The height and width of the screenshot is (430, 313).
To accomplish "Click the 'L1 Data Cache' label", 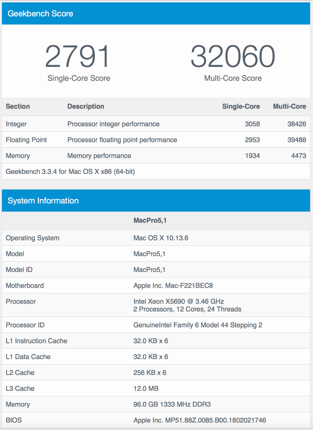I will coord(28,357).
